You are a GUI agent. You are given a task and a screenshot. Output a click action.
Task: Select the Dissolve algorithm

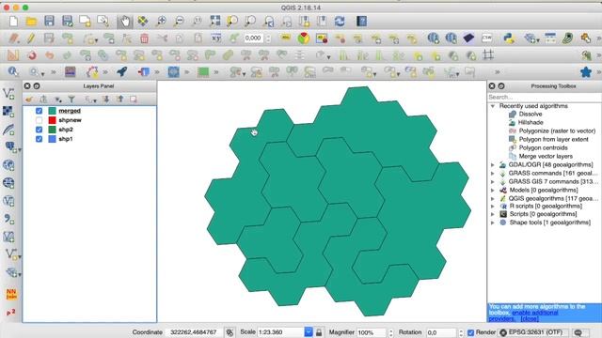tap(531, 115)
